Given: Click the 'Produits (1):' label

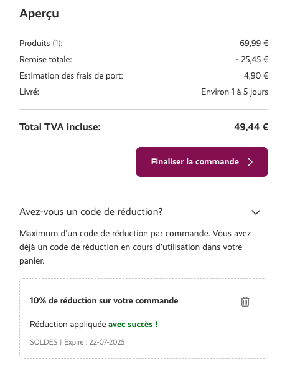Looking at the screenshot, I should [x=41, y=43].
